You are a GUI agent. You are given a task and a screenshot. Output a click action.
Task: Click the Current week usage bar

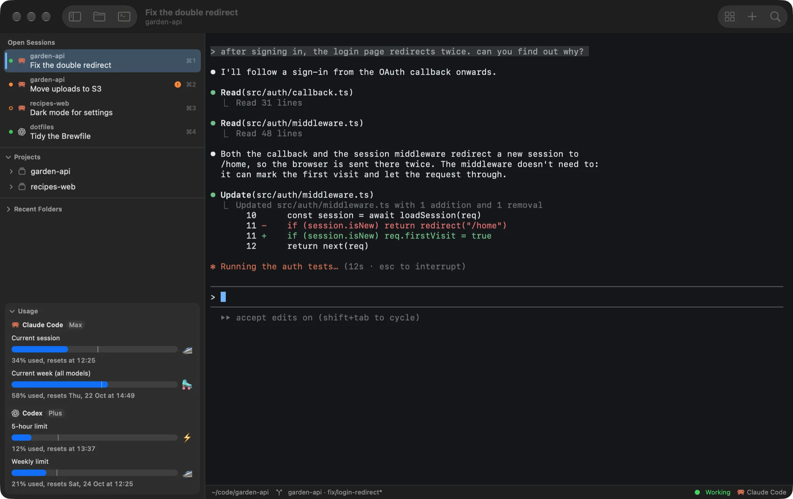95,384
